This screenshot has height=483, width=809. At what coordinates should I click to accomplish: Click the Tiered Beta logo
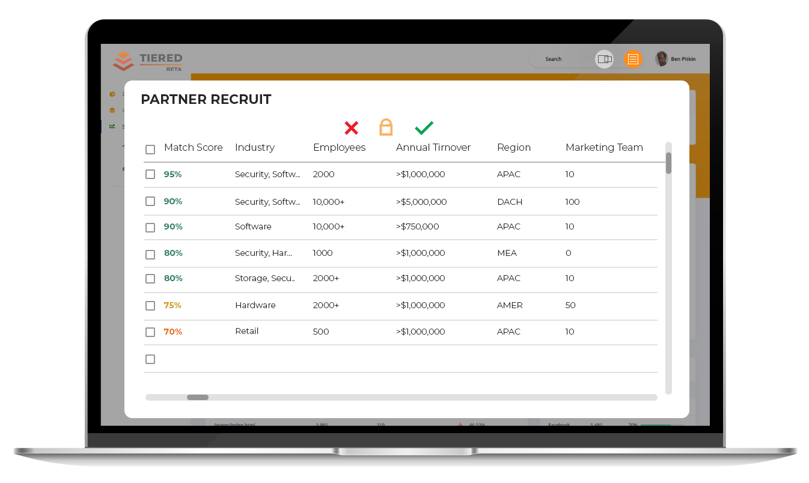147,61
